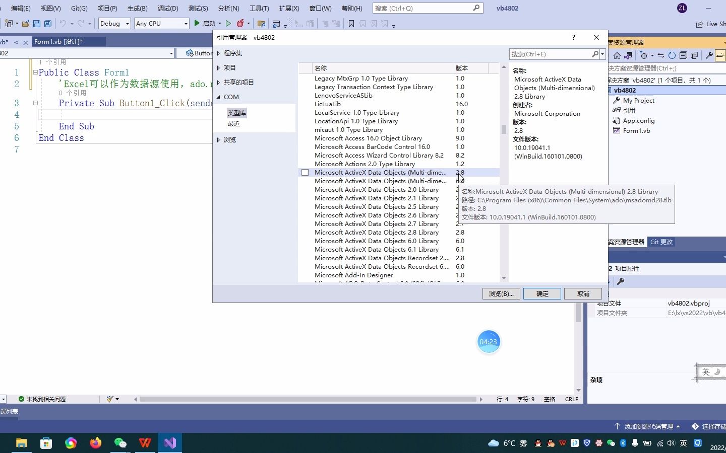Viewport: 726px width, 453px height.
Task: Click the bookmark toggle icon in toolbar
Action: 351,24
